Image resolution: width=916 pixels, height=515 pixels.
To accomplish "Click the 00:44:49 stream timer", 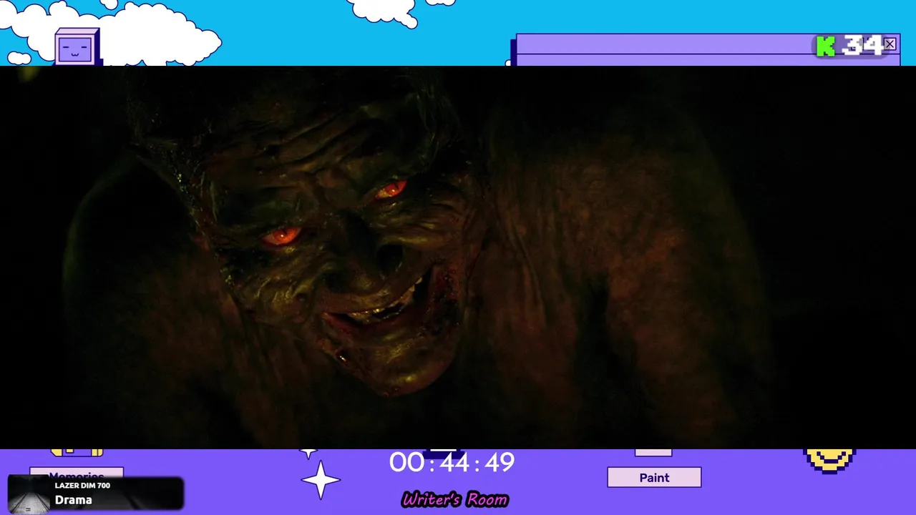I will pos(452,463).
